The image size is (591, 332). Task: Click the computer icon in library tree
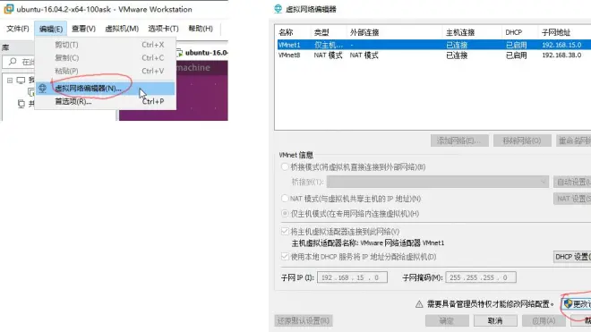click(x=21, y=81)
